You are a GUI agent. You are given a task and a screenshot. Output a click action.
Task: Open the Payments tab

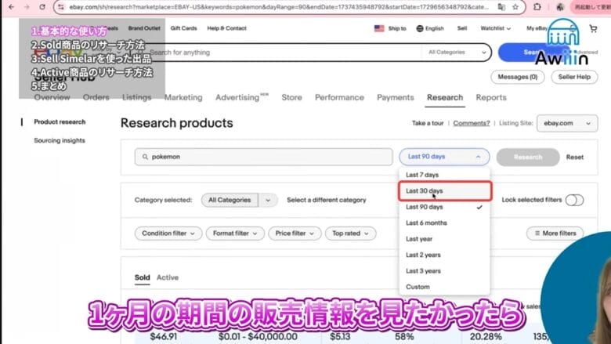[x=395, y=97]
